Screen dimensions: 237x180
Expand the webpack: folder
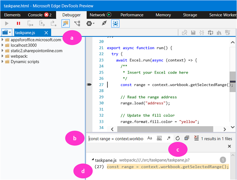click(x=2, y=56)
